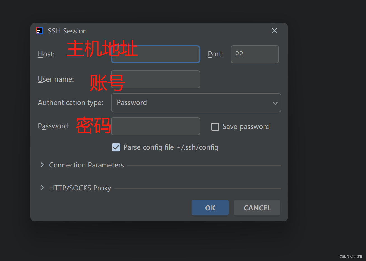Open the Authentication type dropdown showing Password
The image size is (366, 261).
pyautogui.click(x=196, y=103)
